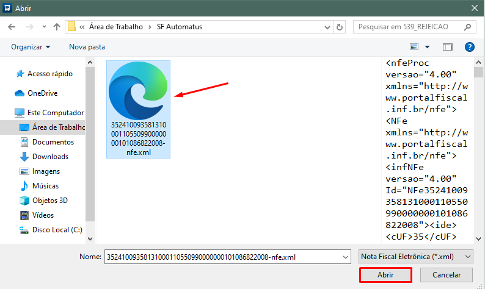Toggle the preview pane icon
The width and height of the screenshot is (485, 289).
click(448, 47)
